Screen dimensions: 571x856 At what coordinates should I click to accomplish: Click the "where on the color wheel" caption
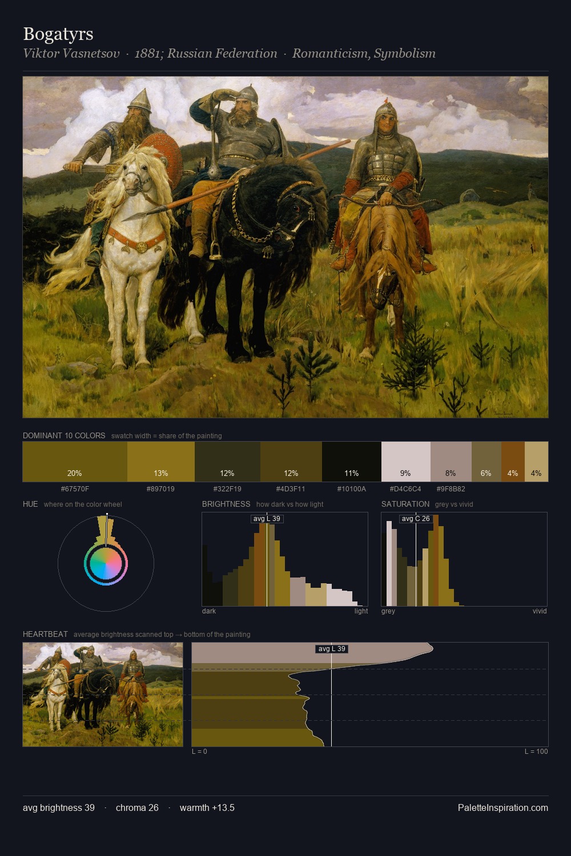tap(83, 504)
